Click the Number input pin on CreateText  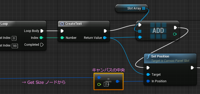click(x=62, y=38)
